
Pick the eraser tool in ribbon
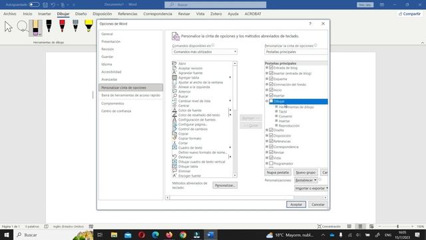35,28
